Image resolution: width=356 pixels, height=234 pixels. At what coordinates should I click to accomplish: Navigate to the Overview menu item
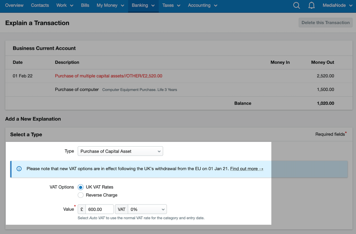[x=14, y=5]
